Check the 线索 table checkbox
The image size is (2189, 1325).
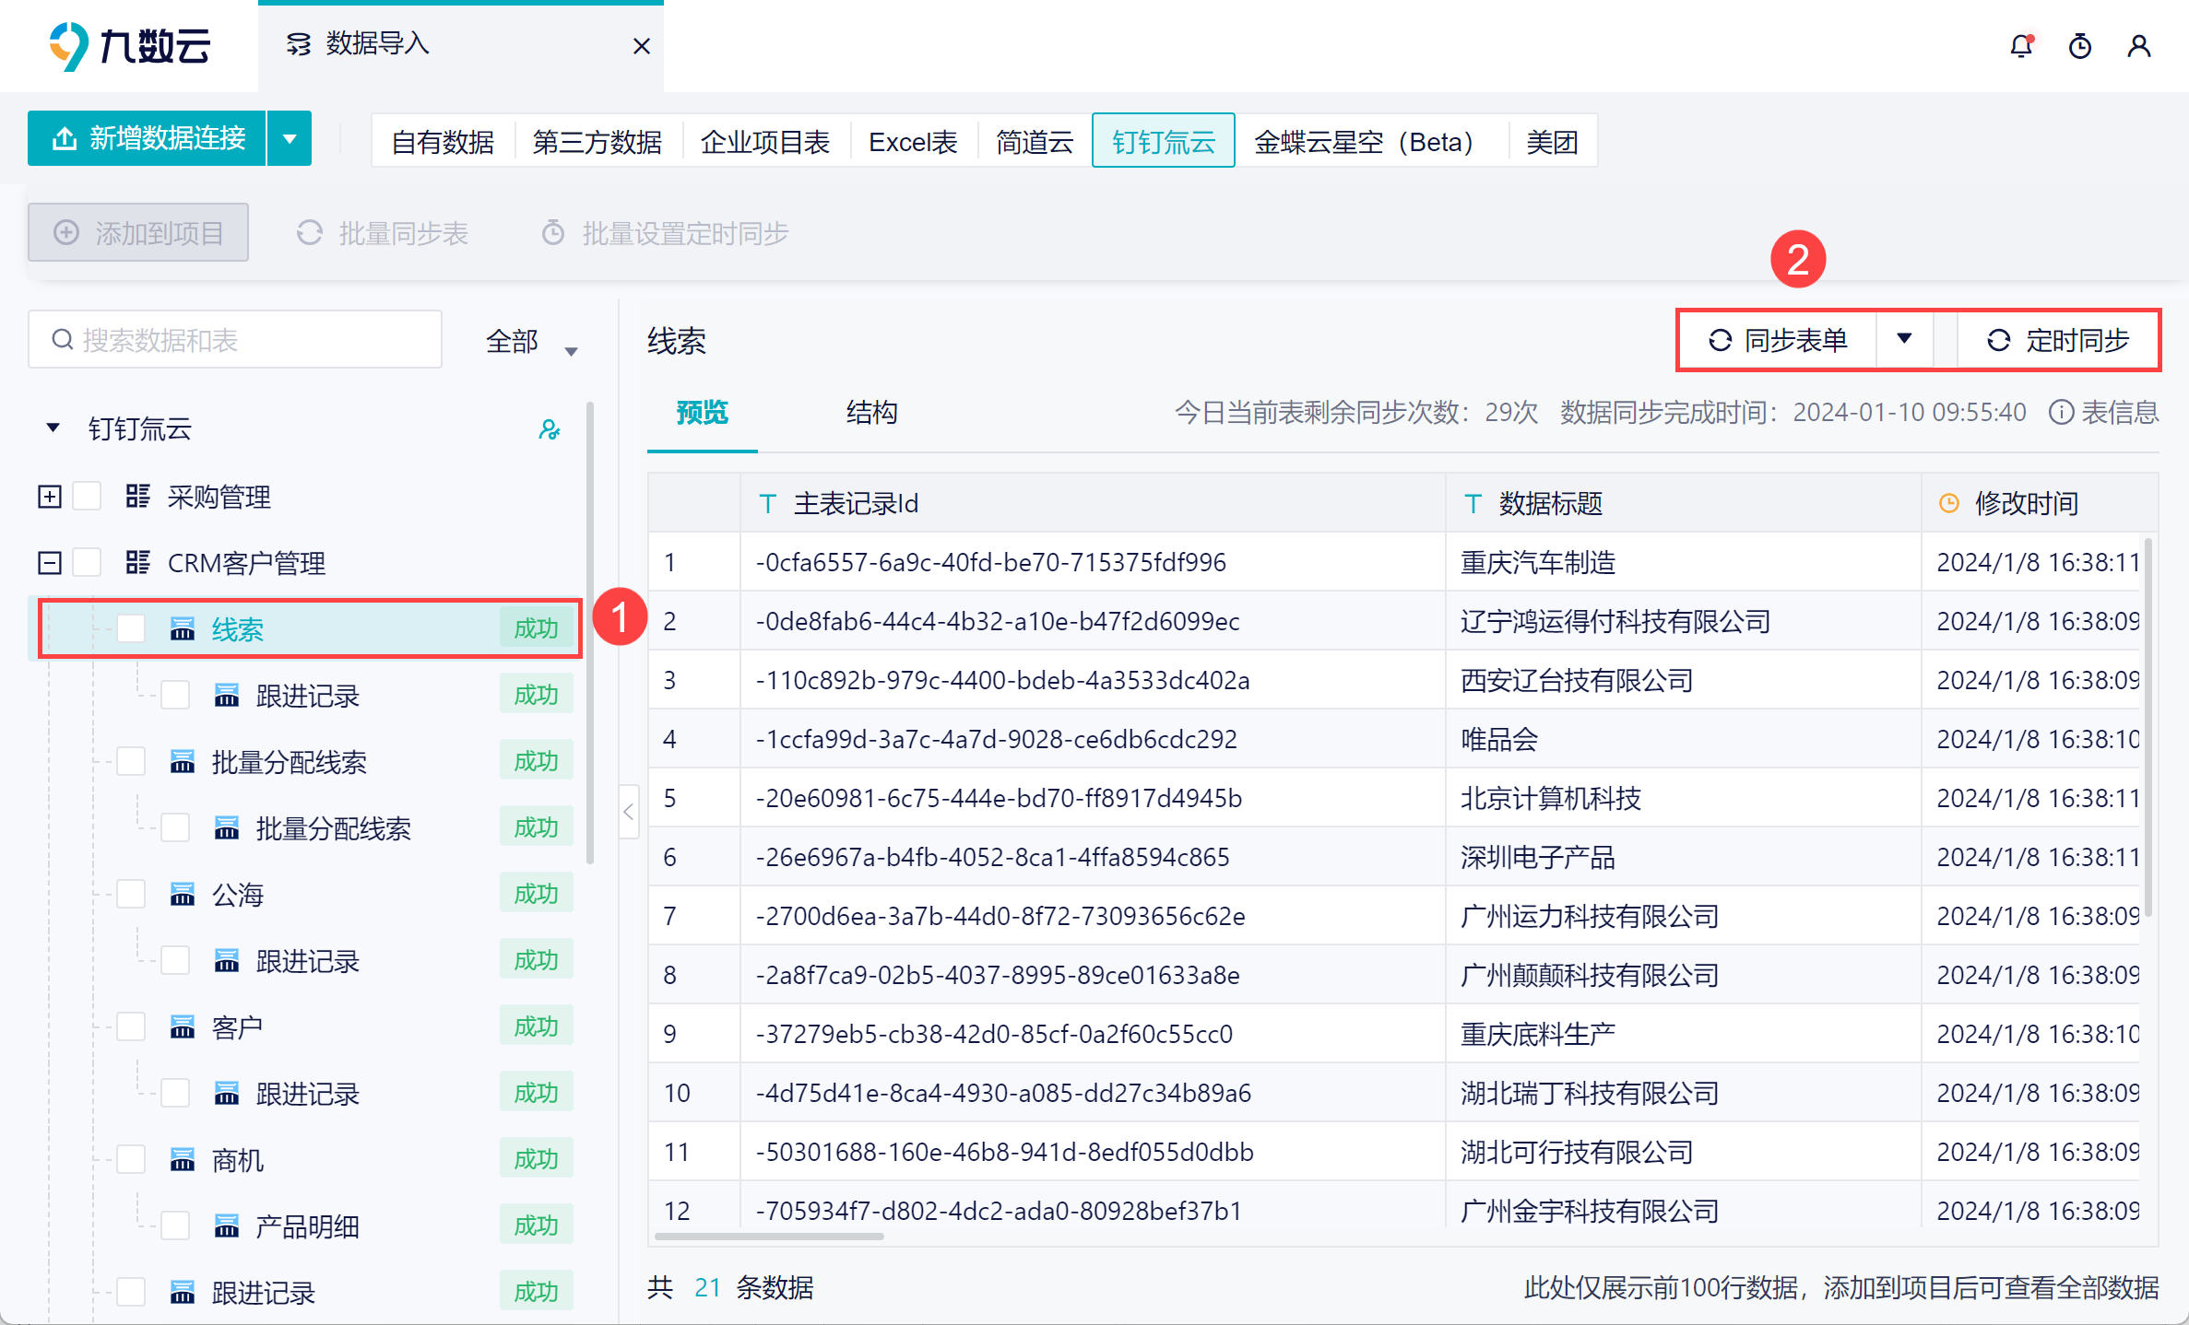(x=131, y=628)
